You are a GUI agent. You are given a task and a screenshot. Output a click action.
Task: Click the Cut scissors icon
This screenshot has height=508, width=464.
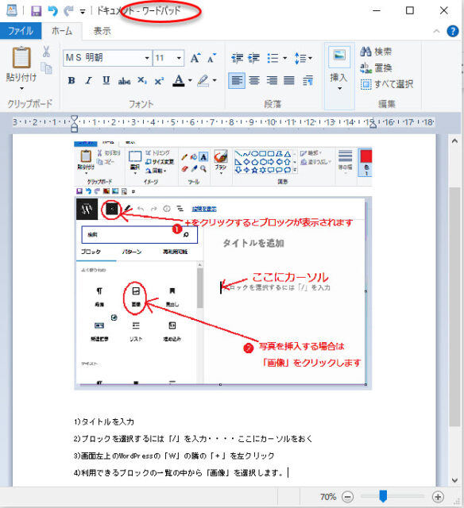click(46, 52)
